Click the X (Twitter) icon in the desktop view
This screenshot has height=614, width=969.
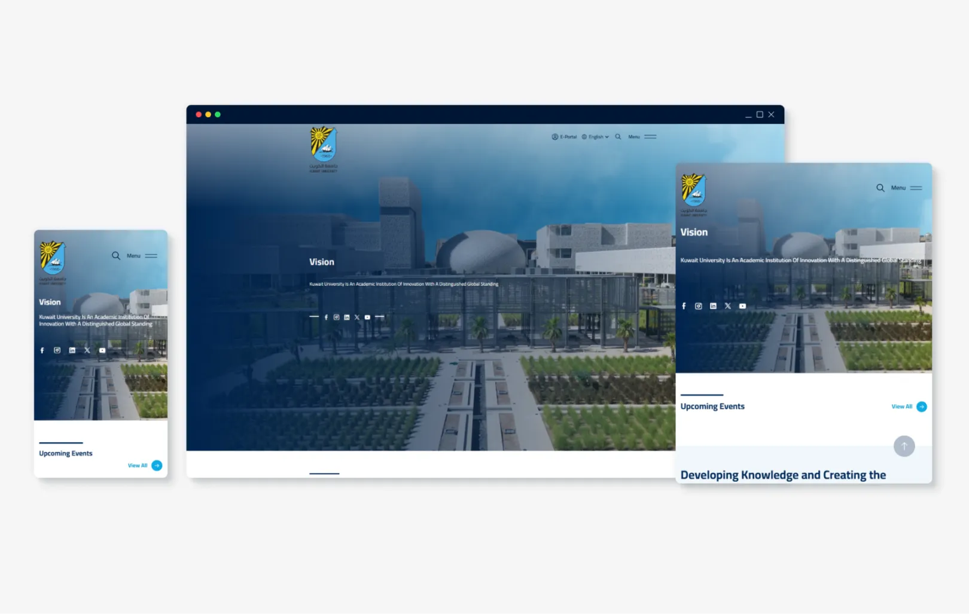[357, 317]
